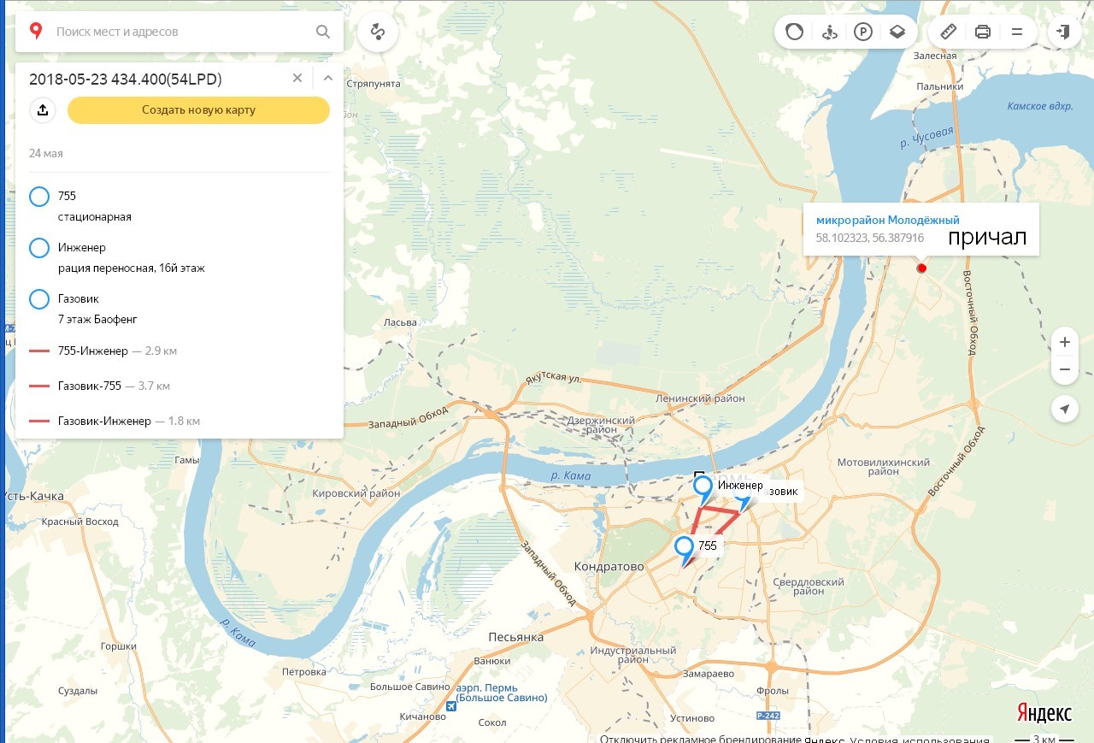Show parking layer icon
The width and height of the screenshot is (1094, 743).
pos(863,32)
